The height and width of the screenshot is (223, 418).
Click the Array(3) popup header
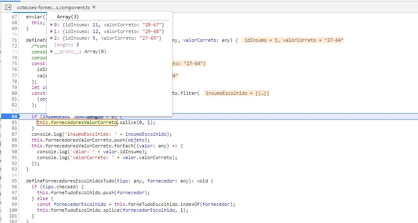[x=68, y=17]
